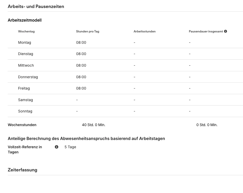Click the info icon beside Pausendauer insgesamt

(225, 31)
